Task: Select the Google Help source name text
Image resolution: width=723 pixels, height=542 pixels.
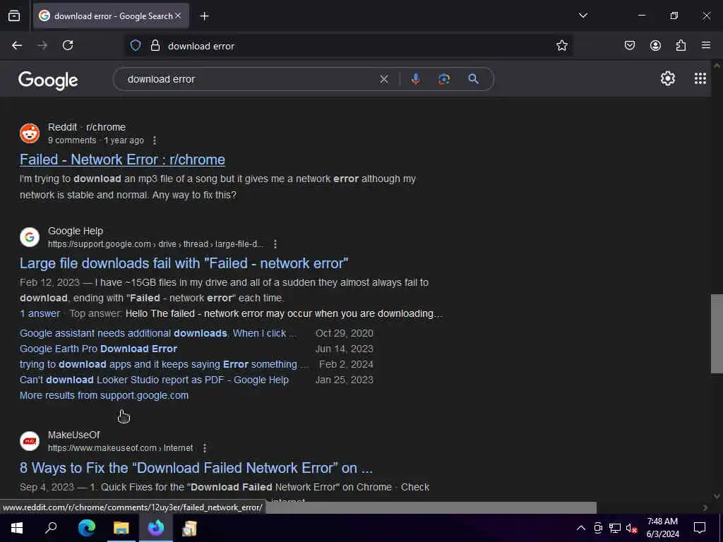Action: click(75, 231)
